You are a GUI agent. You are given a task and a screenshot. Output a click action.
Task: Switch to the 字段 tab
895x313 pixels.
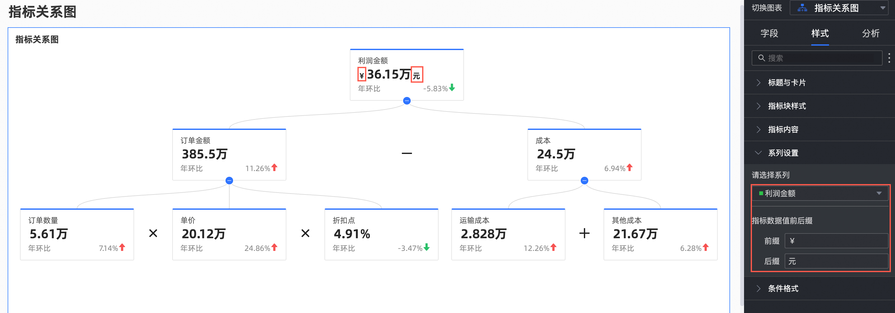(769, 33)
